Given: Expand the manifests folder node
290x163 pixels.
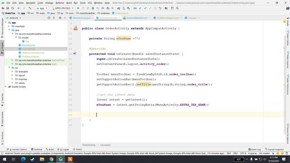Looking at the screenshot, I should coord(9,26).
